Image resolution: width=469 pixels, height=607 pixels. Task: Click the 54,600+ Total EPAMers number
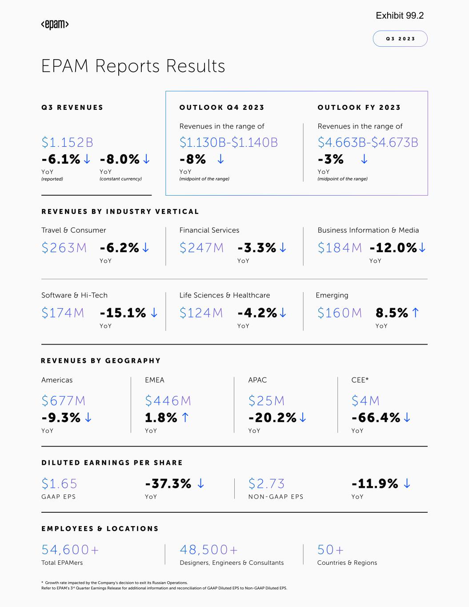pos(70,550)
